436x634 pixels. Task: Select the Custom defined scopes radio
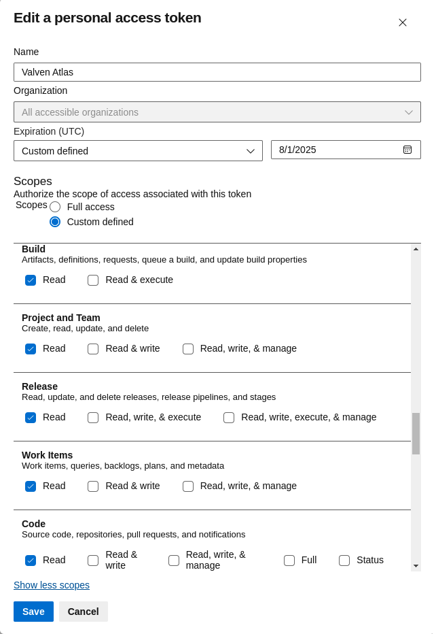point(55,222)
